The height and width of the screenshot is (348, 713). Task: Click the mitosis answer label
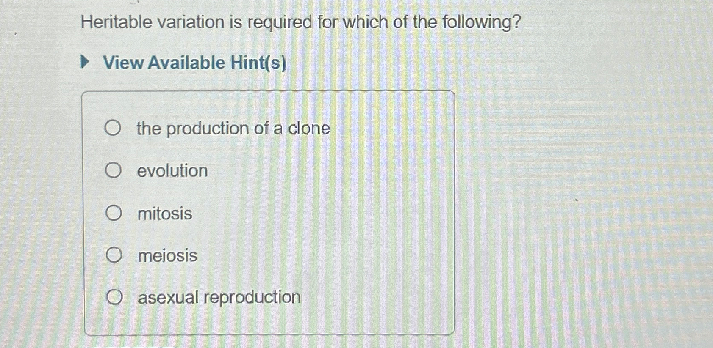point(164,214)
